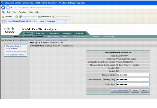Open the File menu
The width and height of the screenshot is (157, 108).
click(3, 12)
